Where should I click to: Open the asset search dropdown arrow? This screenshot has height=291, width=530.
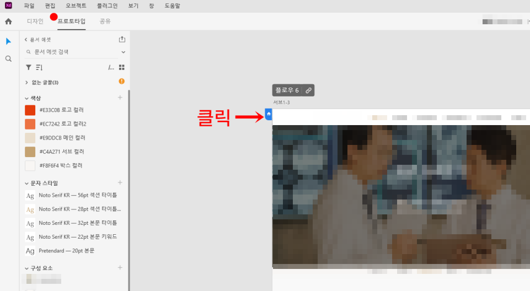tap(124, 52)
